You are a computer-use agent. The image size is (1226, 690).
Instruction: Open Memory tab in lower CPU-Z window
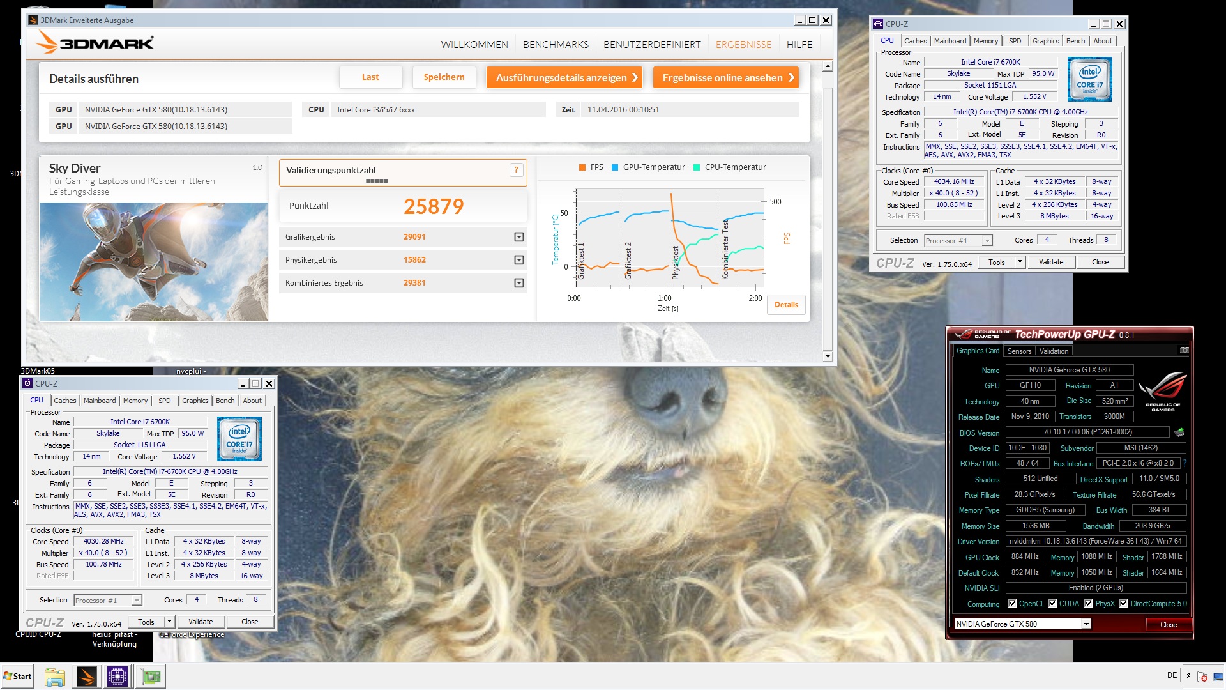(x=135, y=401)
